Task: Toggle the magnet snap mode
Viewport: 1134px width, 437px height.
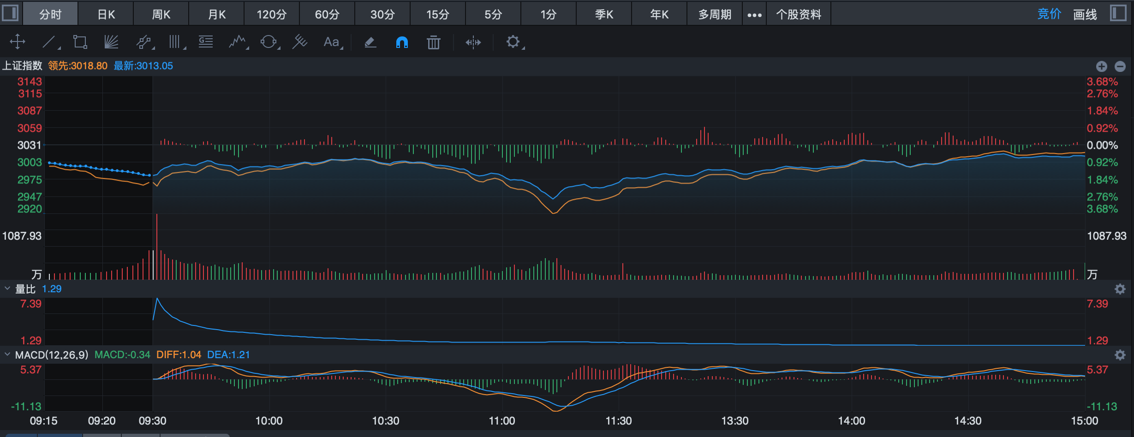Action: 402,42
